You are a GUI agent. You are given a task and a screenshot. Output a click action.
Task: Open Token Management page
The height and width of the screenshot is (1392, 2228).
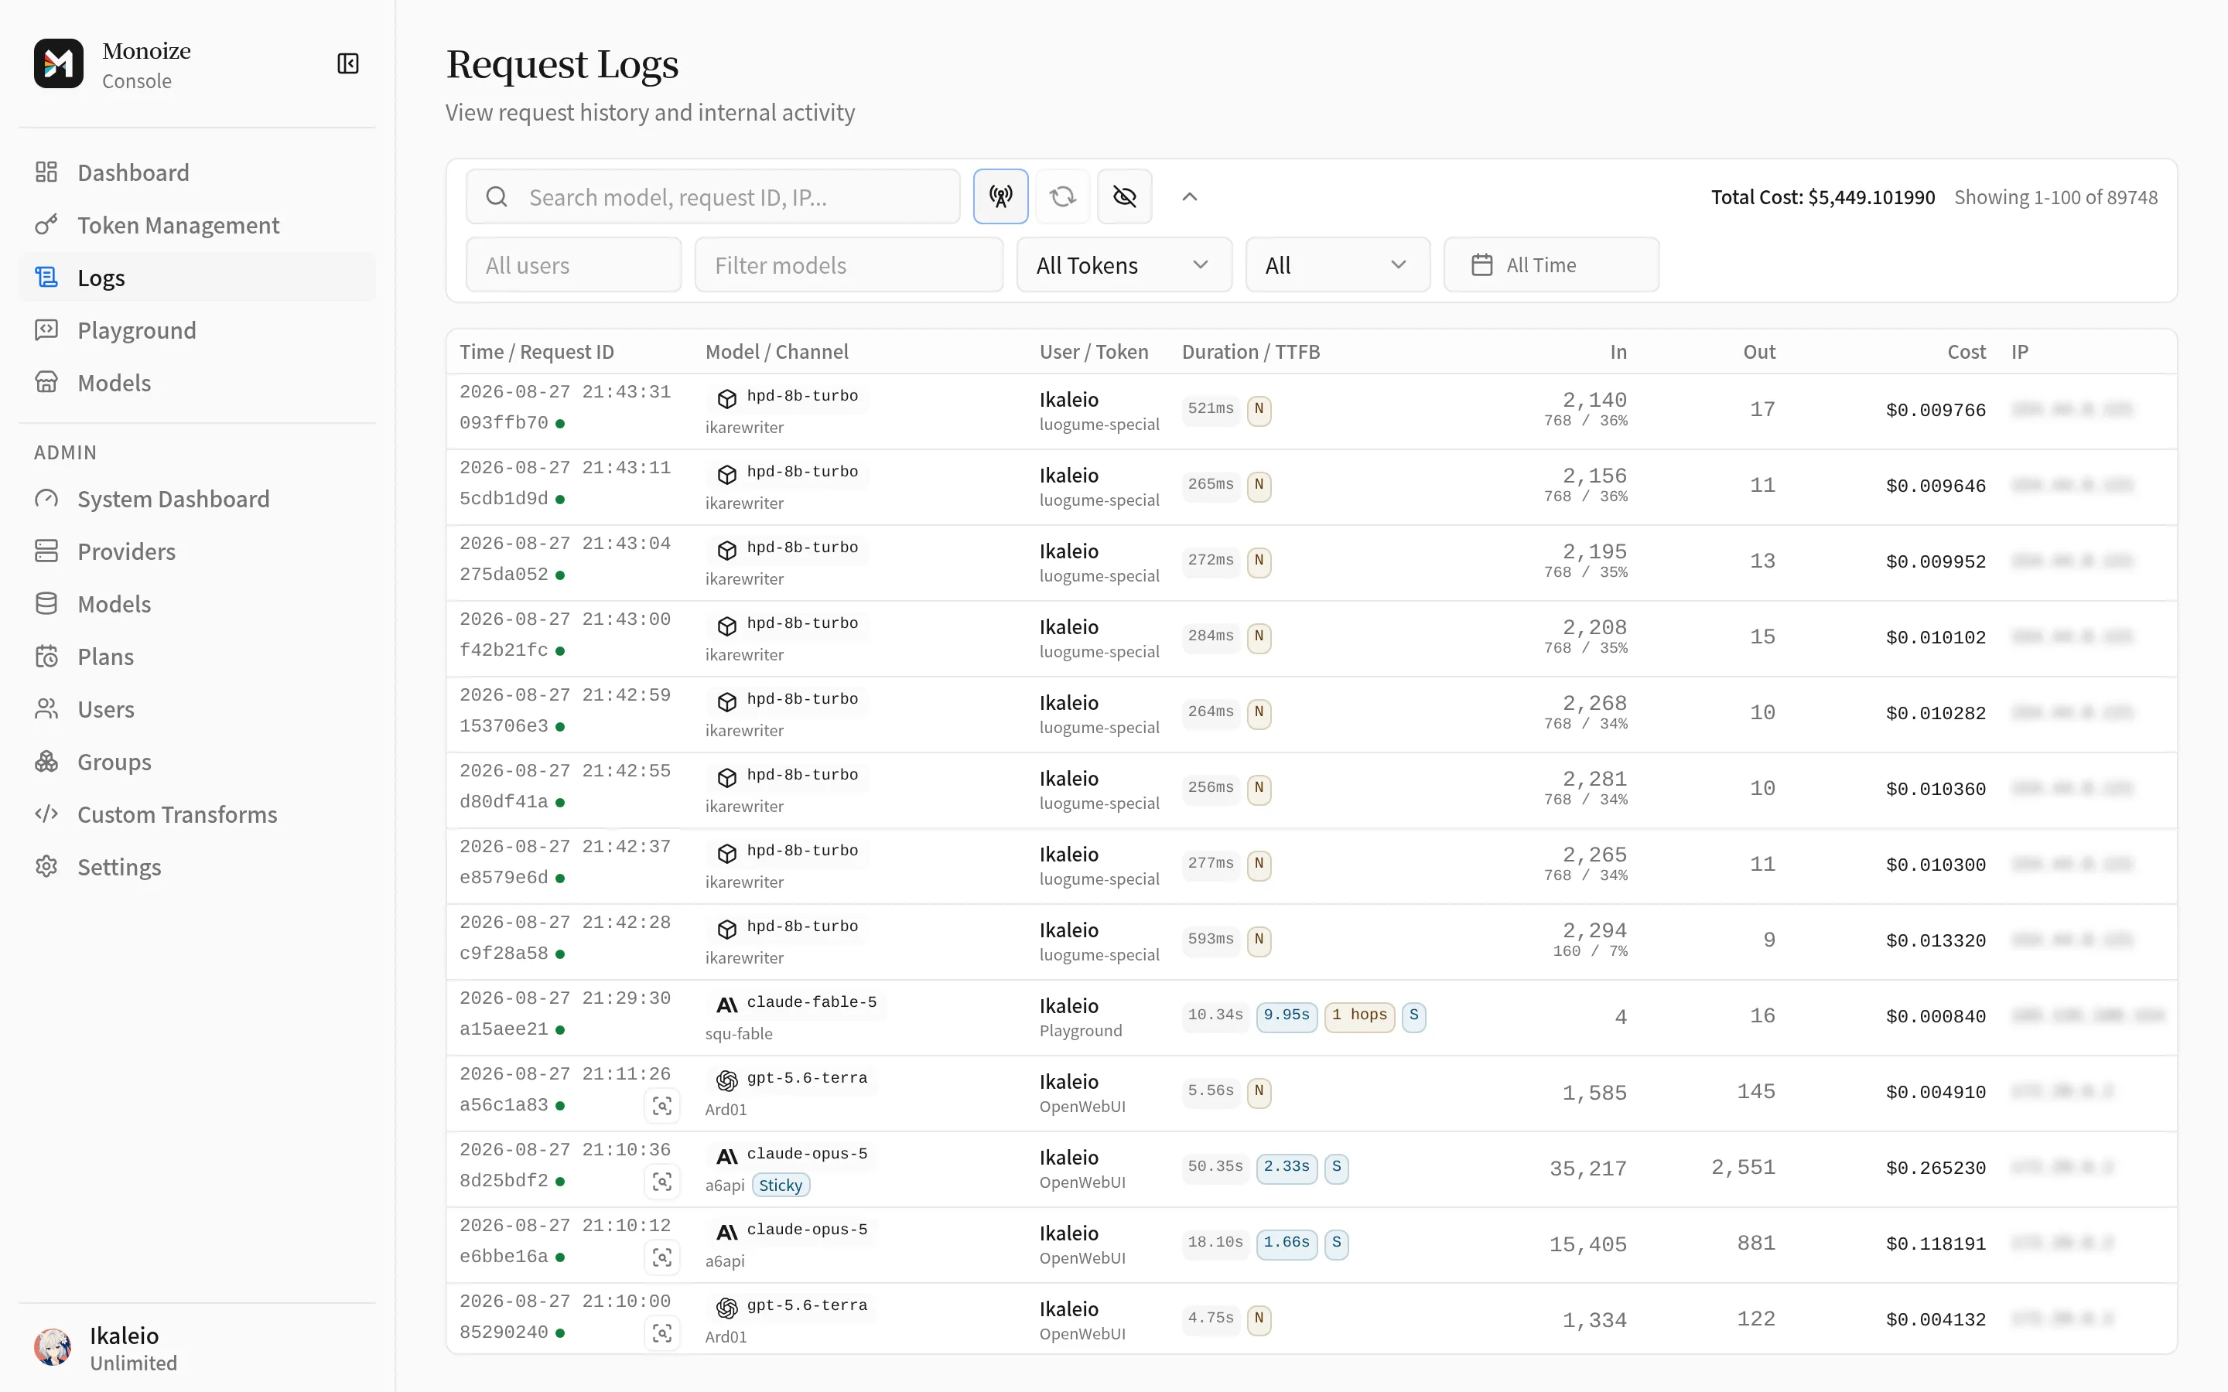pos(197,224)
